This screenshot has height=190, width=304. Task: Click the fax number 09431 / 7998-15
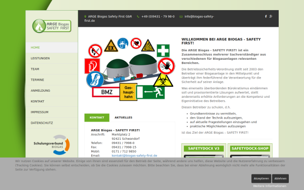click(124, 147)
